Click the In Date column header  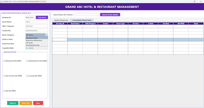click(151, 24)
